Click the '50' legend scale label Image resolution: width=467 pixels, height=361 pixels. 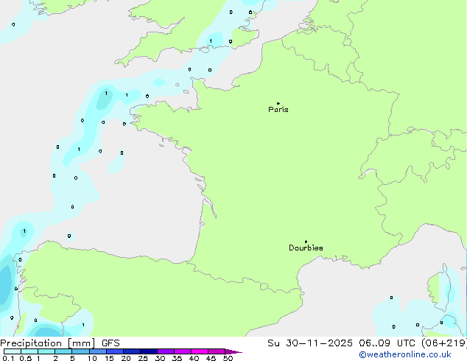(228, 358)
